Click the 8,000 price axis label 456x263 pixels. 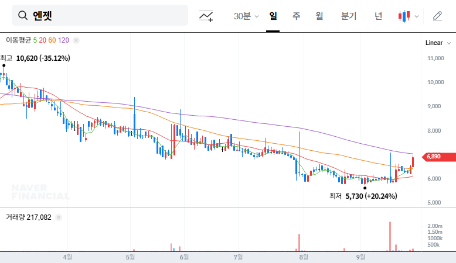click(x=434, y=131)
